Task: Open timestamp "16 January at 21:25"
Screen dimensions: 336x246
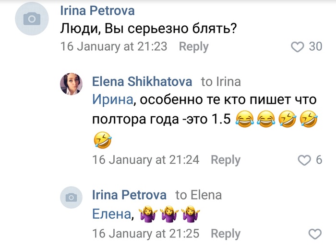Action: pos(145,234)
